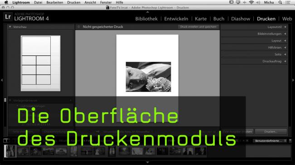This screenshot has height=165, width=295.
Task: Open the Ansicht menu
Action: pyautogui.click(x=90, y=2)
